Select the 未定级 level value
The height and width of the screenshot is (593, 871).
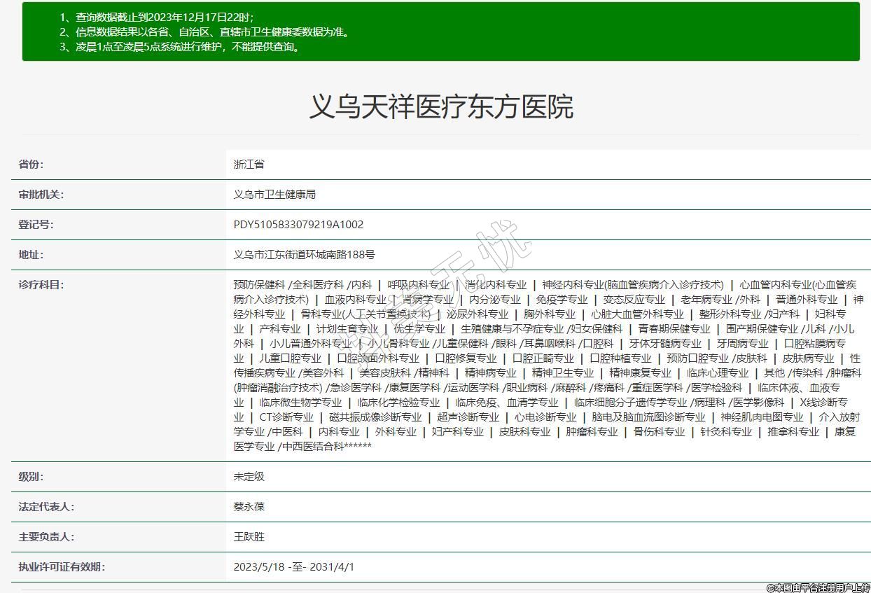click(x=249, y=477)
